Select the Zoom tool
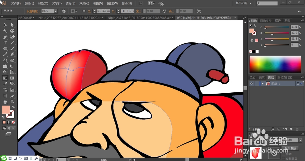This screenshot has height=161, width=305. pos(12,102)
